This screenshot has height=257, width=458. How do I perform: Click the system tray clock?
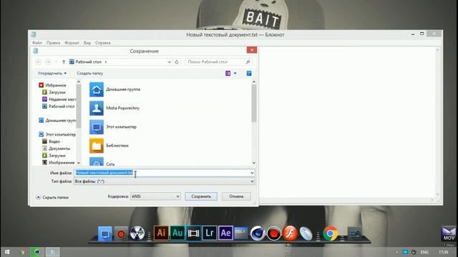tap(443, 252)
